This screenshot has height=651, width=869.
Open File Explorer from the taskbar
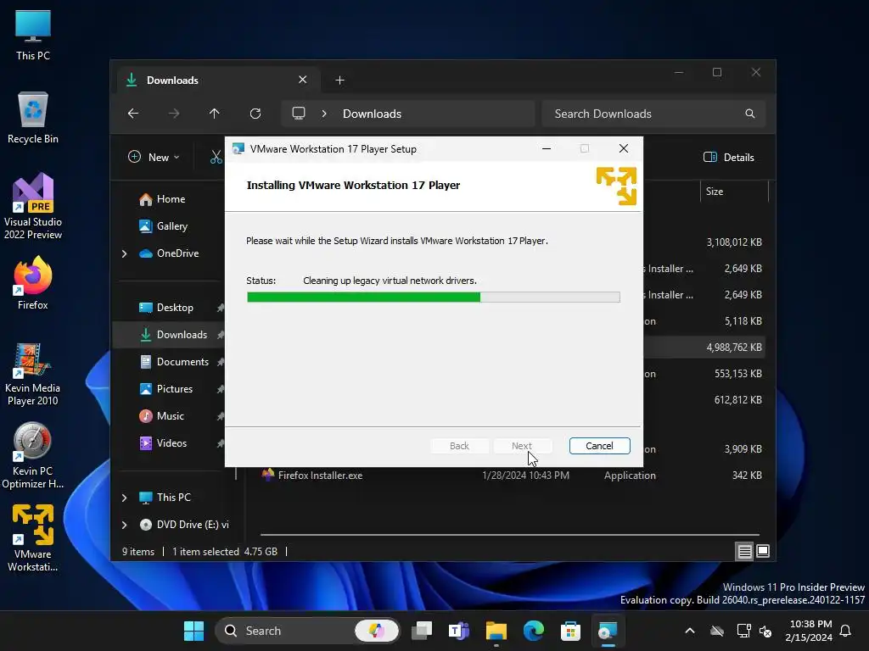(496, 631)
